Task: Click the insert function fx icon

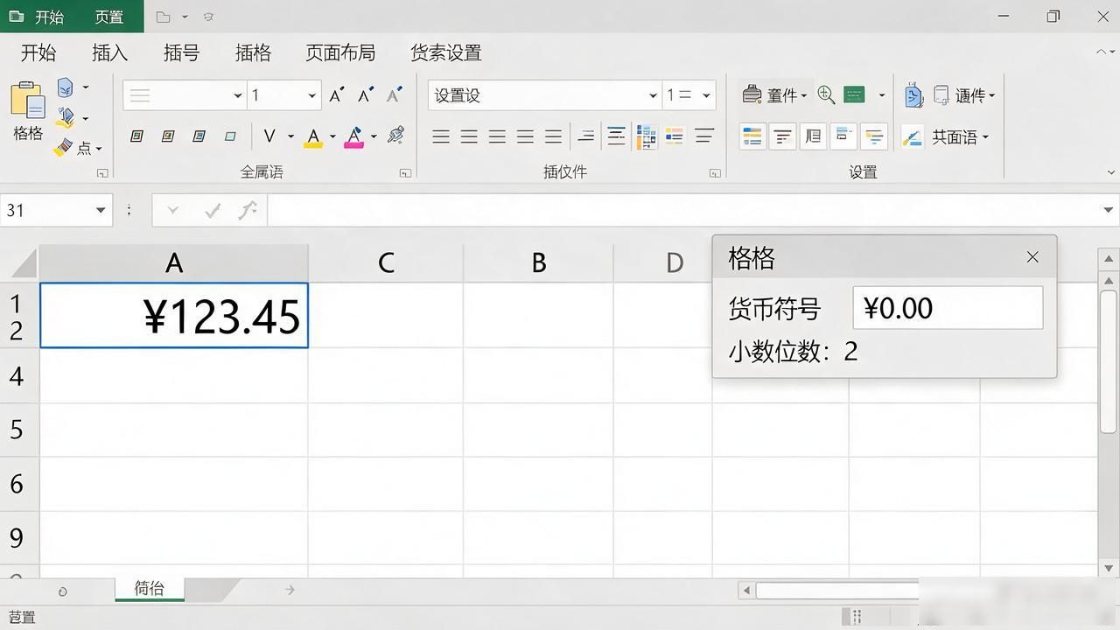Action: click(248, 210)
